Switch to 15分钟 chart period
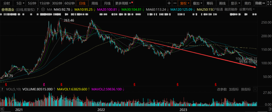Viewport: 272px width, 112px height. [44, 3]
